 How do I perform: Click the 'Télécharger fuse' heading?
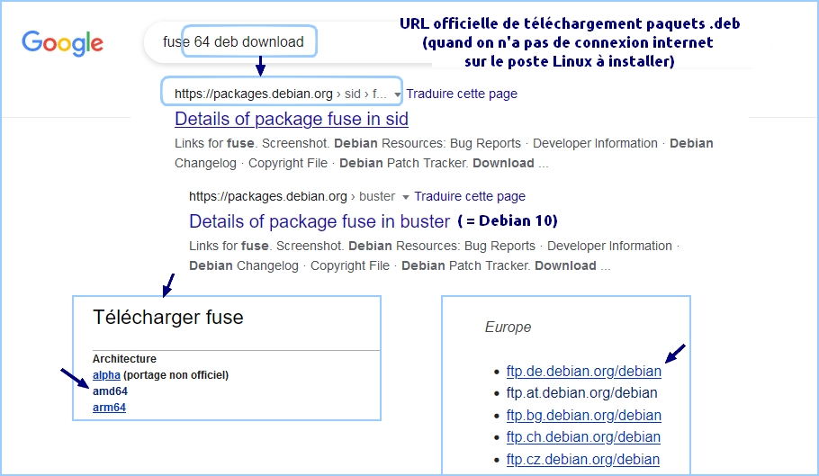click(x=167, y=317)
